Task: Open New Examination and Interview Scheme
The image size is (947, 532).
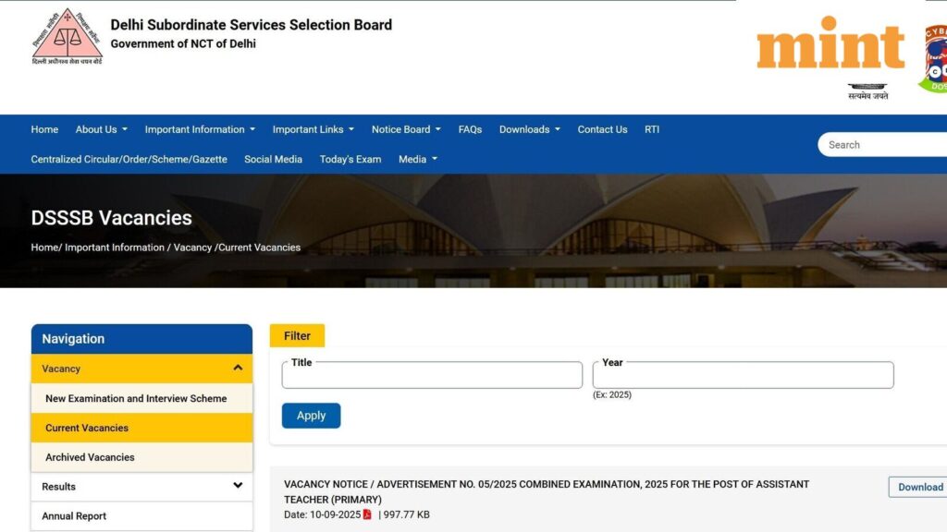Action: coord(135,398)
